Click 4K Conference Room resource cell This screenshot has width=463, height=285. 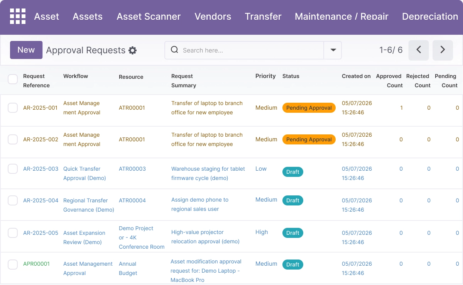click(142, 237)
